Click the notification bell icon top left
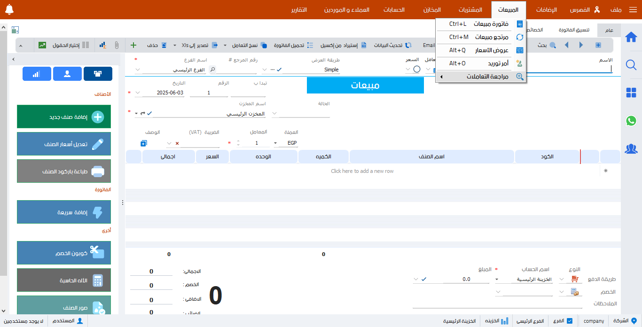Image resolution: width=642 pixels, height=327 pixels. (x=9, y=8)
